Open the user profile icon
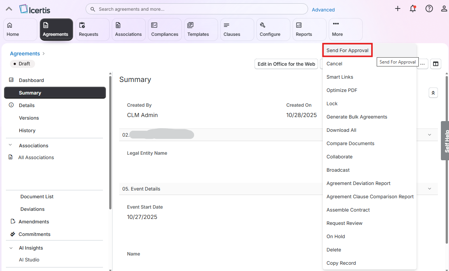 pyautogui.click(x=444, y=9)
